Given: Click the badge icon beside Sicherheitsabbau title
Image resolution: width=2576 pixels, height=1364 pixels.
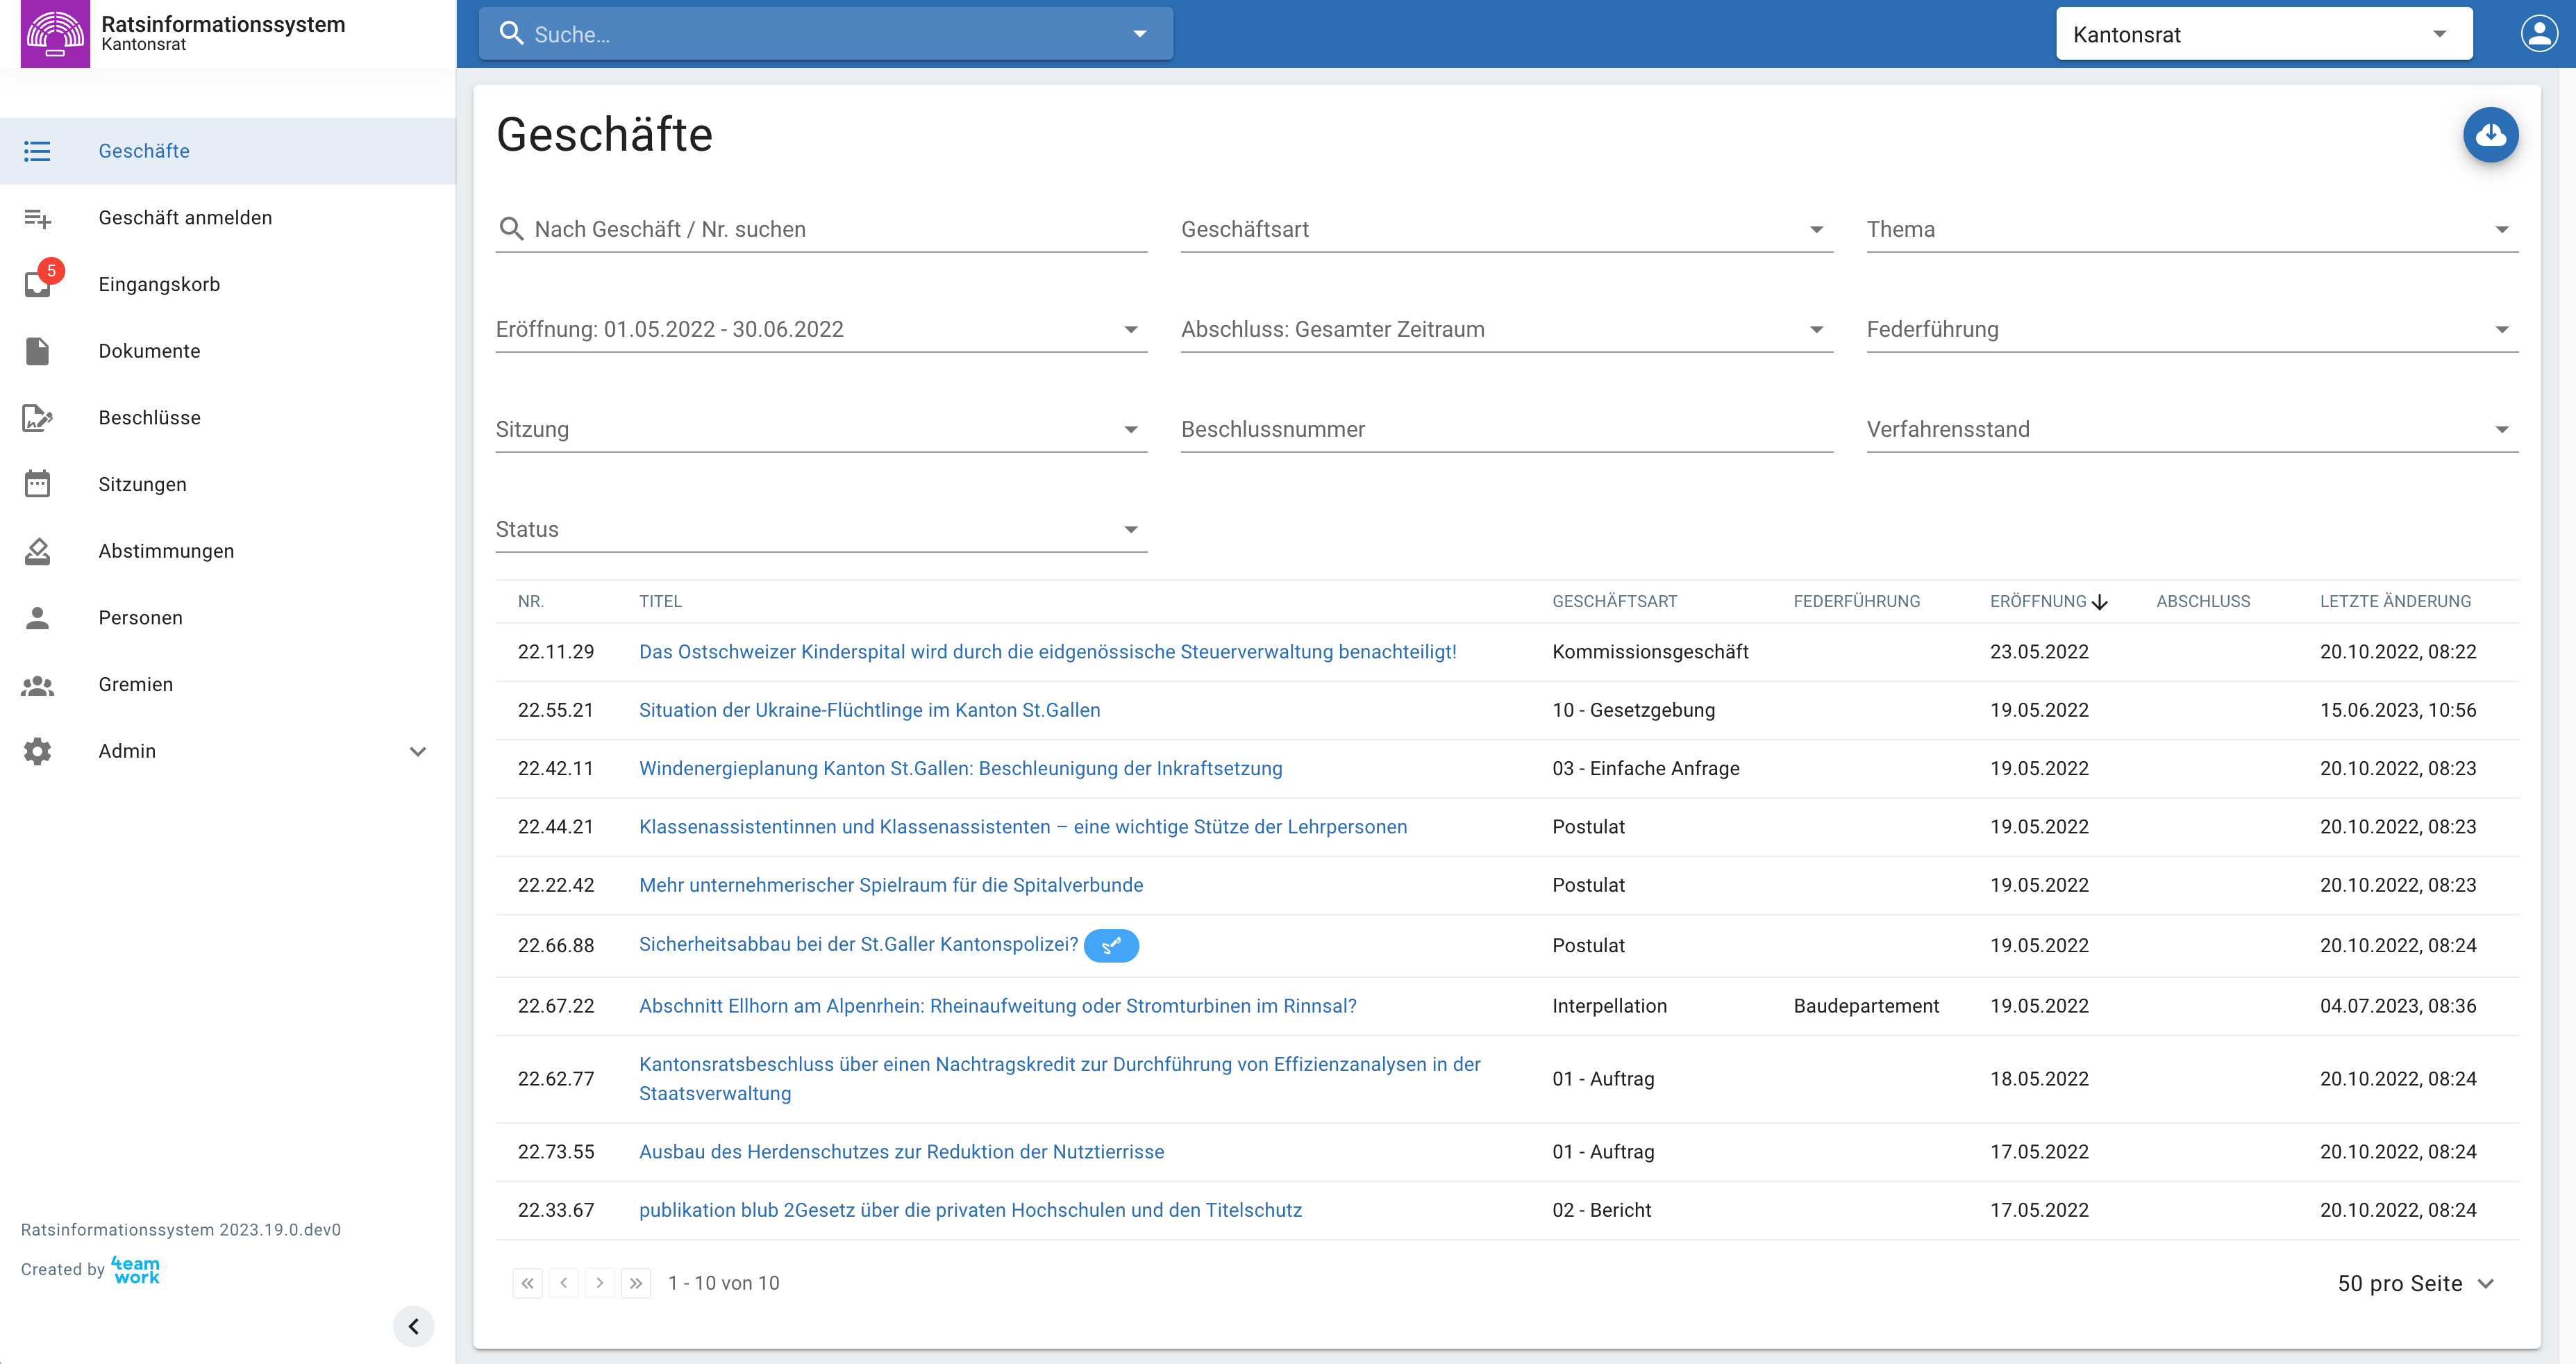Looking at the screenshot, I should point(1111,945).
